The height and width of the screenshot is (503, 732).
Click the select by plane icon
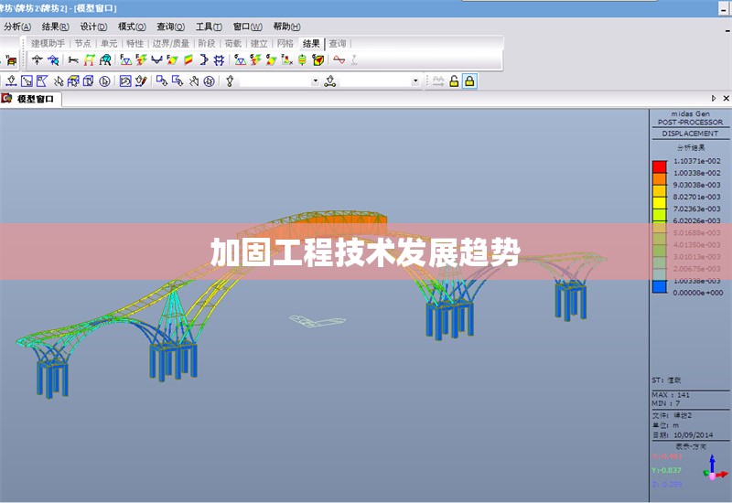pyautogui.click(x=73, y=81)
